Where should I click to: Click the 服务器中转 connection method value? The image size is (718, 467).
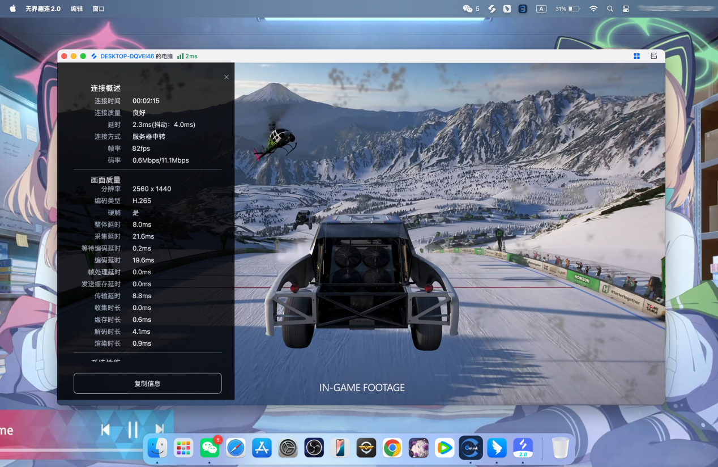149,137
